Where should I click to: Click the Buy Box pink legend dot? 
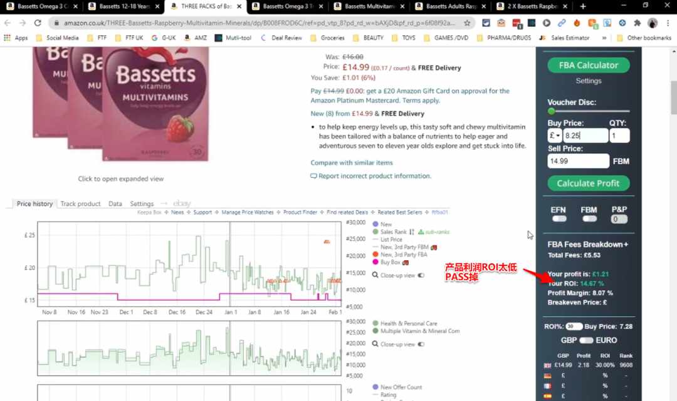point(375,262)
